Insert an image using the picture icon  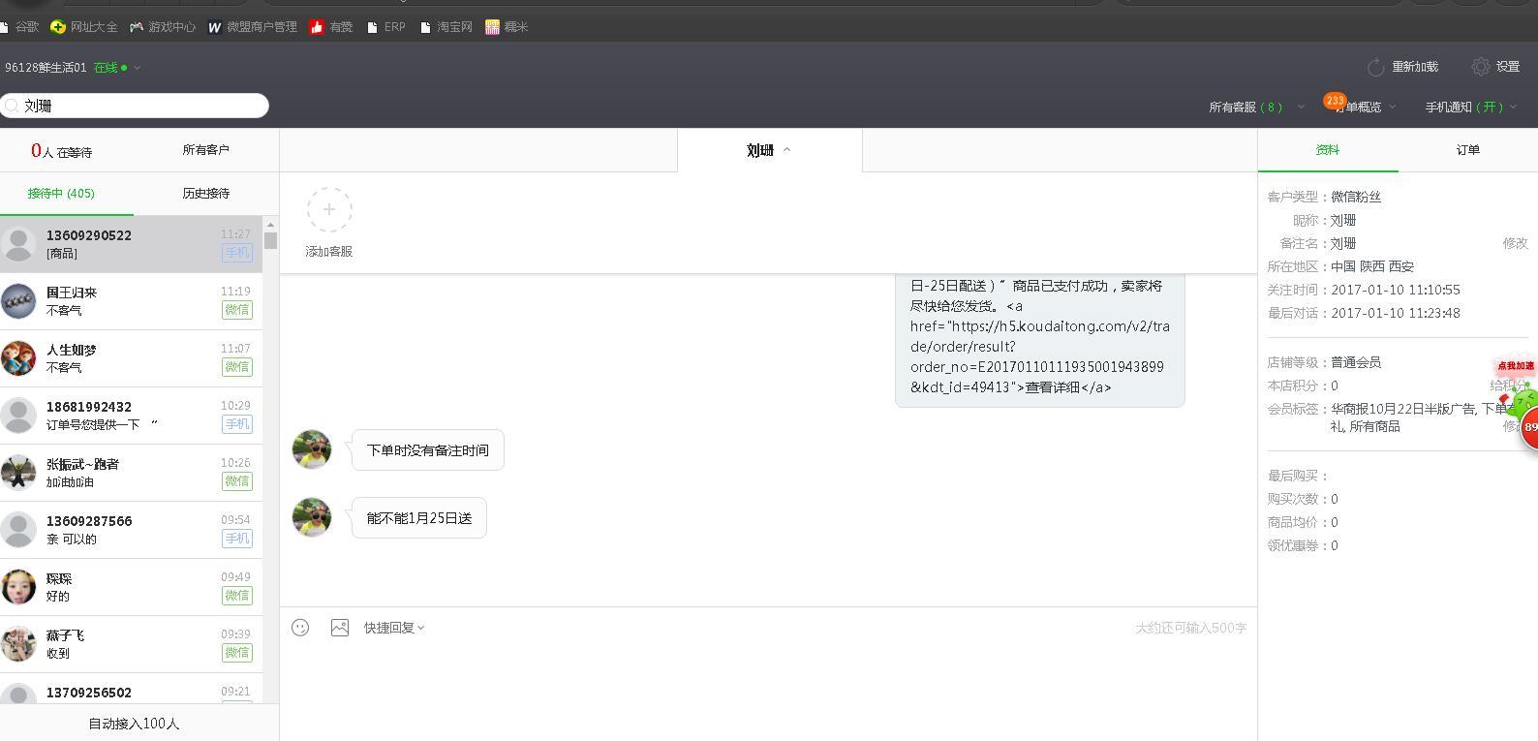coord(340,628)
